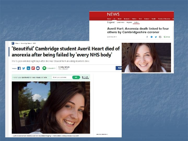Click the Enter your postcode field
The image size is (188, 141).
[x=62, y=77]
